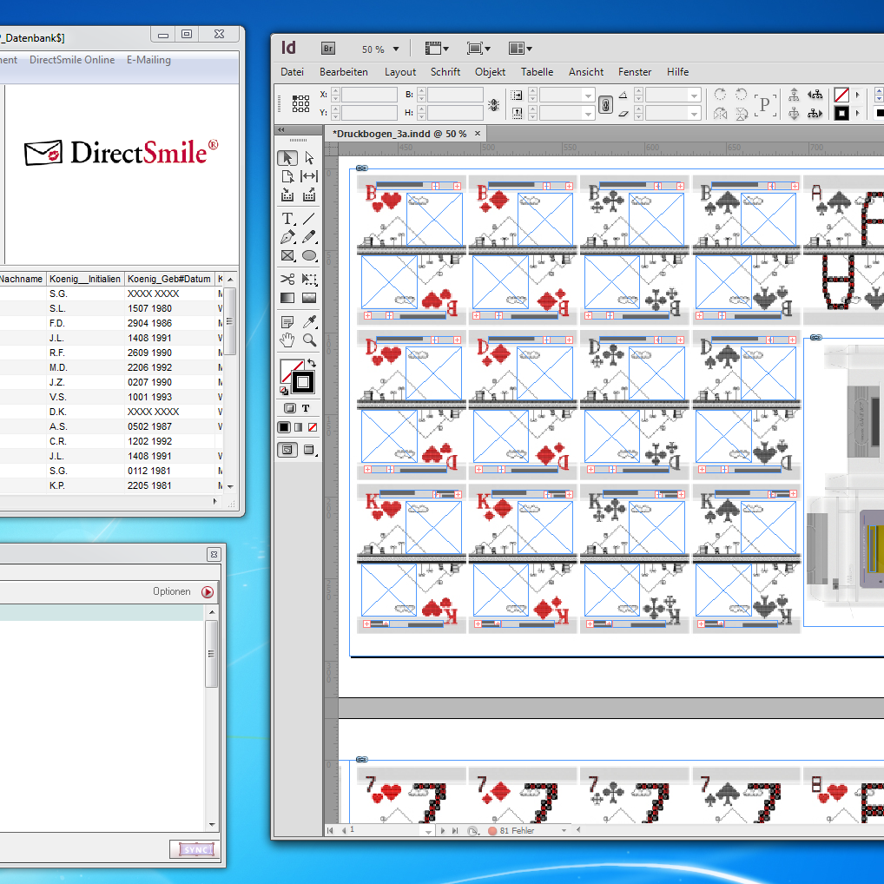Open the DirectSmile Online menu
Screen dimensions: 884x884
(x=72, y=60)
